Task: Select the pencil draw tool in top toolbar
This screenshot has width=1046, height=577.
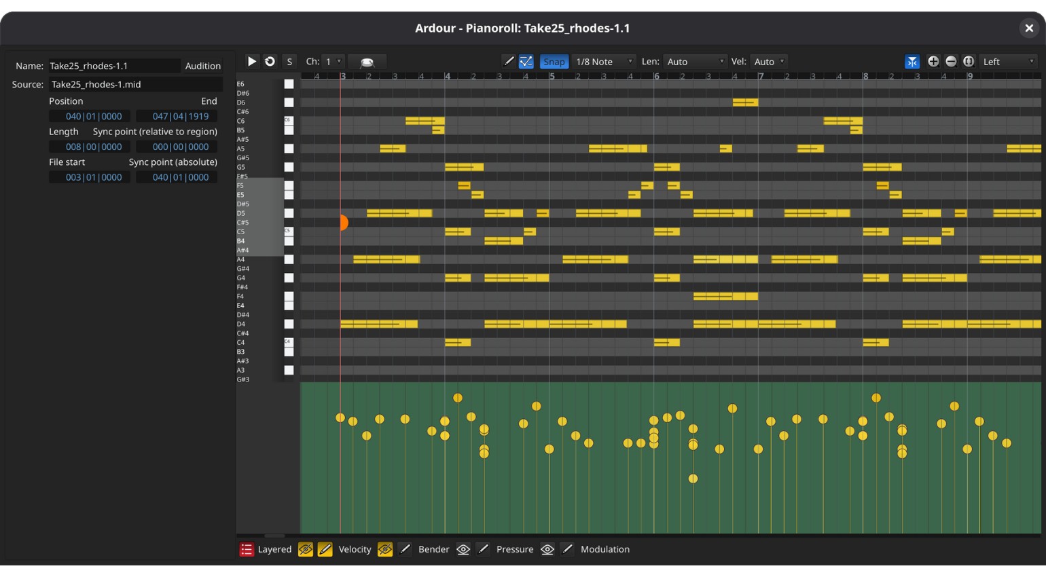Action: pos(508,61)
